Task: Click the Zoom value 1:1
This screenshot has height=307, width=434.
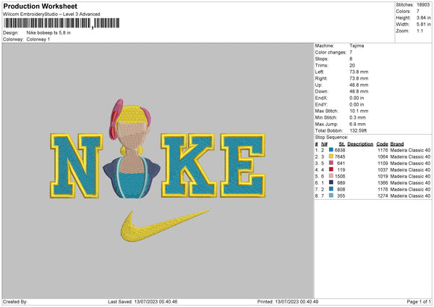Action: (420, 30)
